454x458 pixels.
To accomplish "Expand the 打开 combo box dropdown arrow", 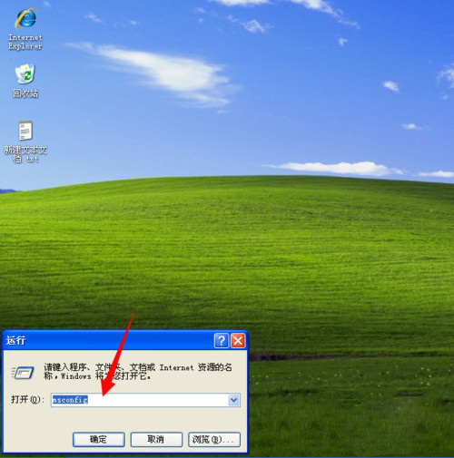I will pos(233,400).
